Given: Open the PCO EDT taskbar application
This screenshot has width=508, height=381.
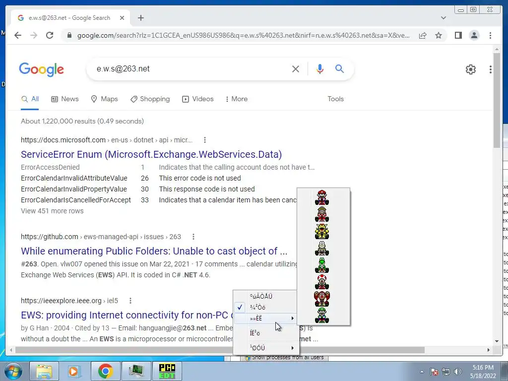Looking at the screenshot, I should pos(167,371).
